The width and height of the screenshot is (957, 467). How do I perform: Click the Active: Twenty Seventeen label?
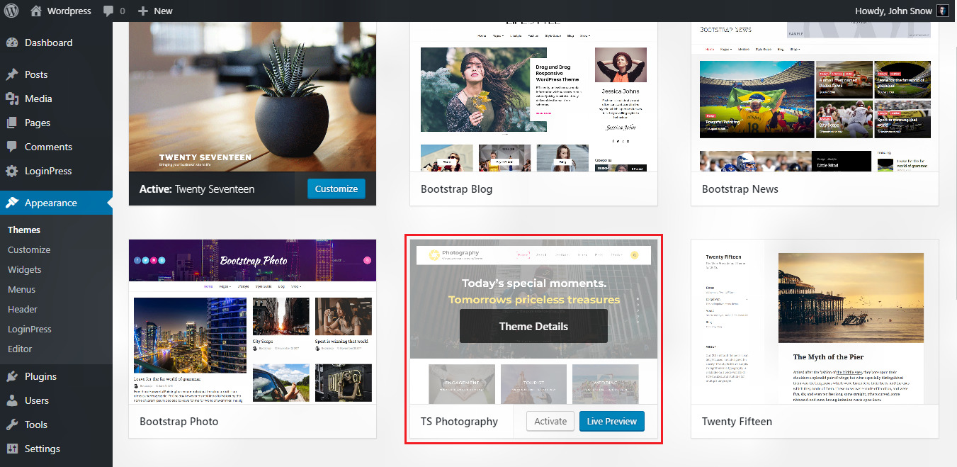pyautogui.click(x=197, y=189)
